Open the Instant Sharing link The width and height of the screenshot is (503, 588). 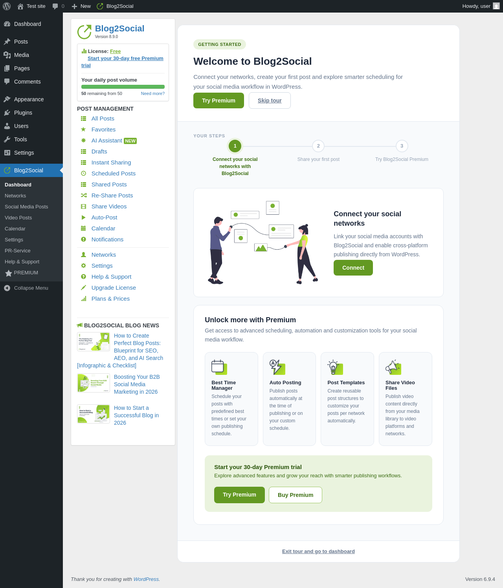pyautogui.click(x=111, y=163)
